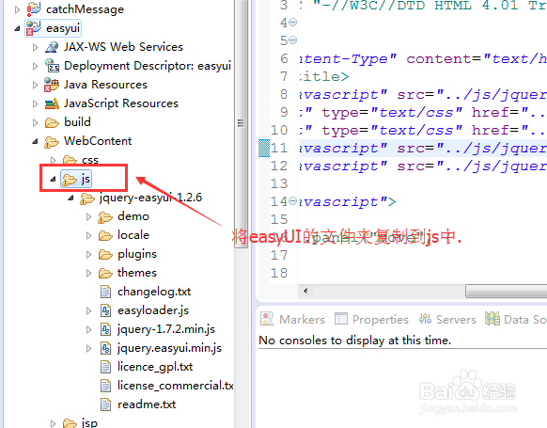Image resolution: width=547 pixels, height=428 pixels.
Task: Click the demo folder icon
Action: point(105,217)
